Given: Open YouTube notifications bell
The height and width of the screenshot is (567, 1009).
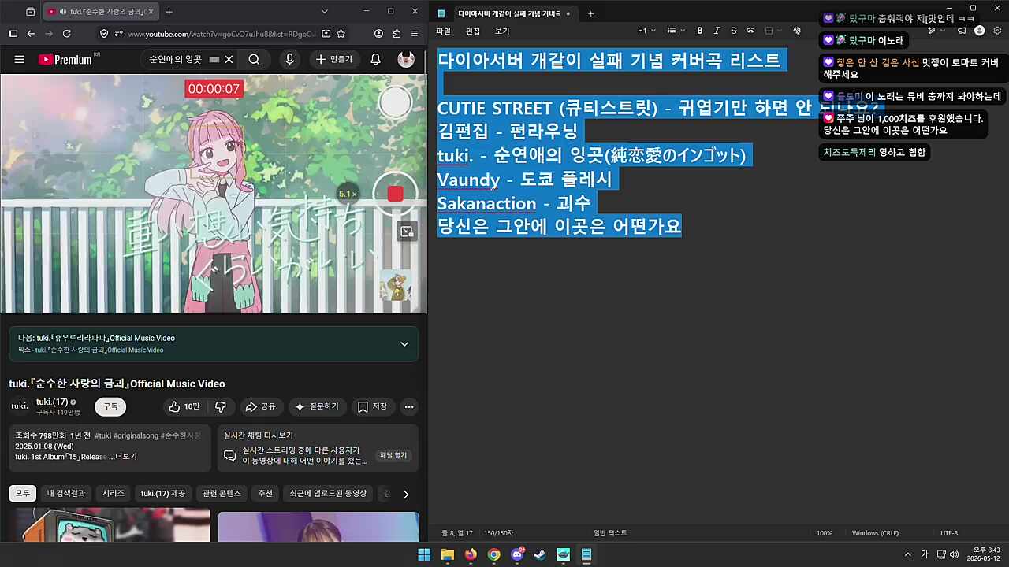Looking at the screenshot, I should pos(376,60).
